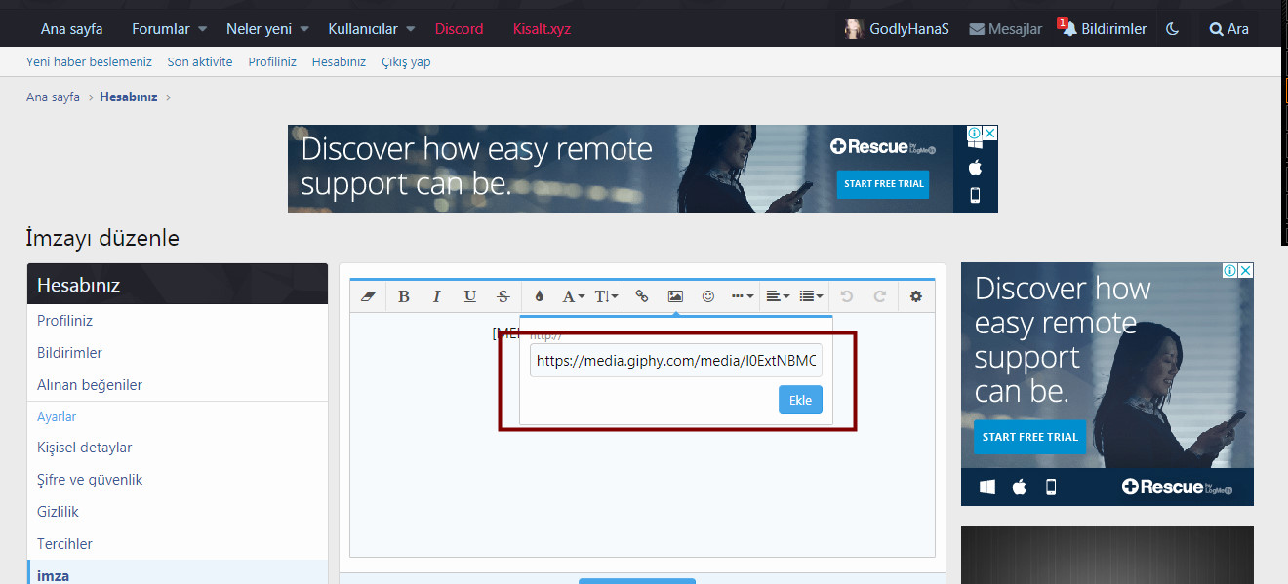The image size is (1288, 584).
Task: Expand the Neler yeni dropdown arrow
Action: click(x=304, y=29)
